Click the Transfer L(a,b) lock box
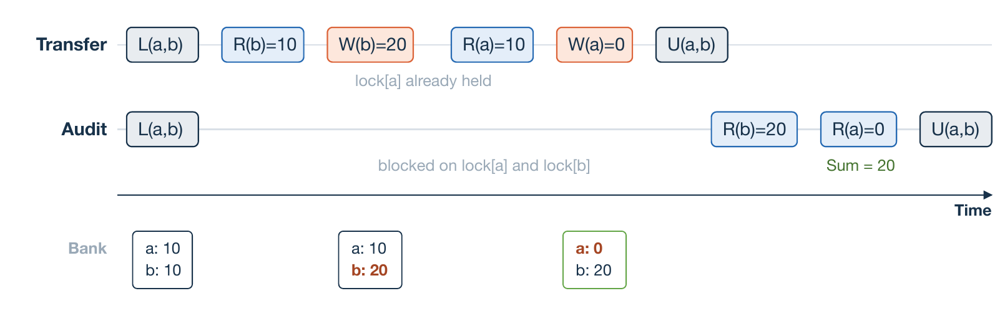Screen dimensions: 1000x316 coord(162,45)
